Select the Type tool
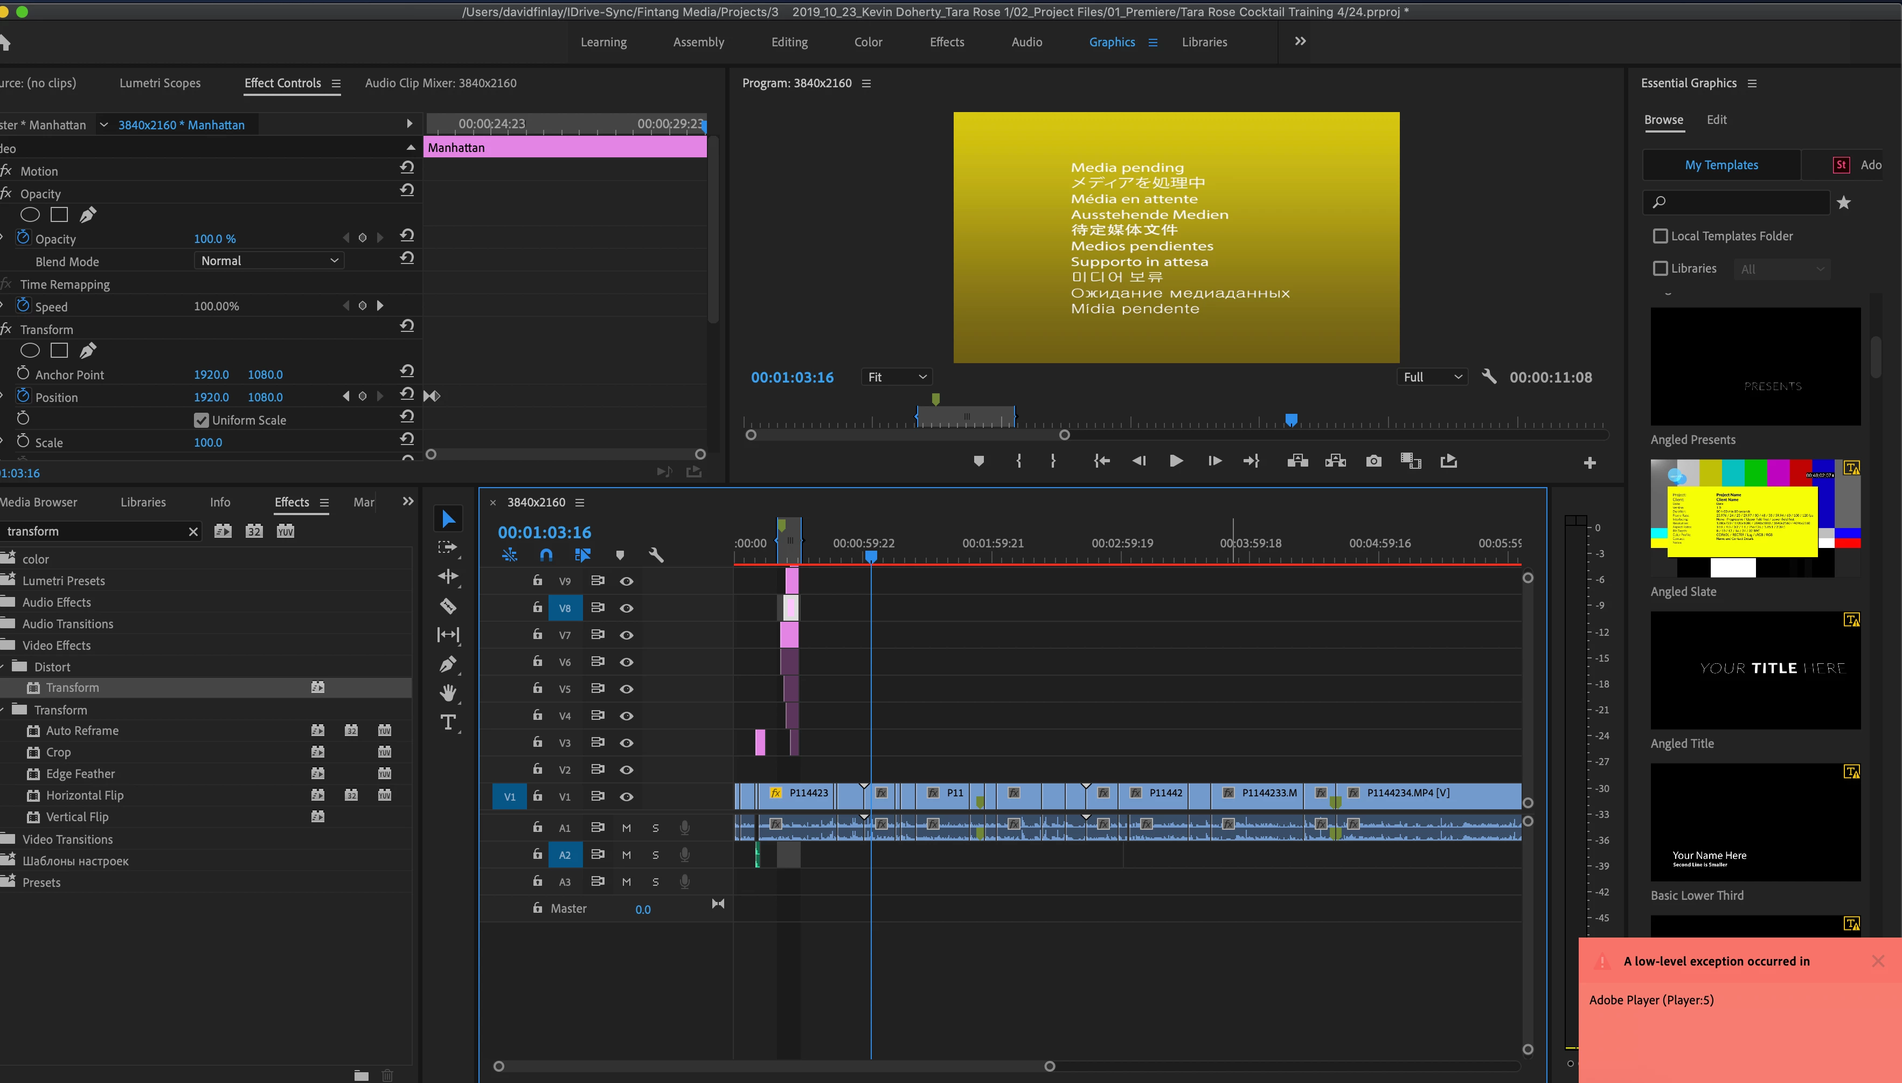This screenshot has height=1083, width=1902. 448,722
